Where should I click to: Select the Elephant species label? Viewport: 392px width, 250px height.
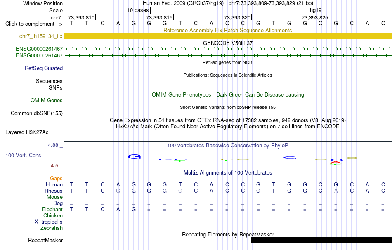tap(52, 209)
